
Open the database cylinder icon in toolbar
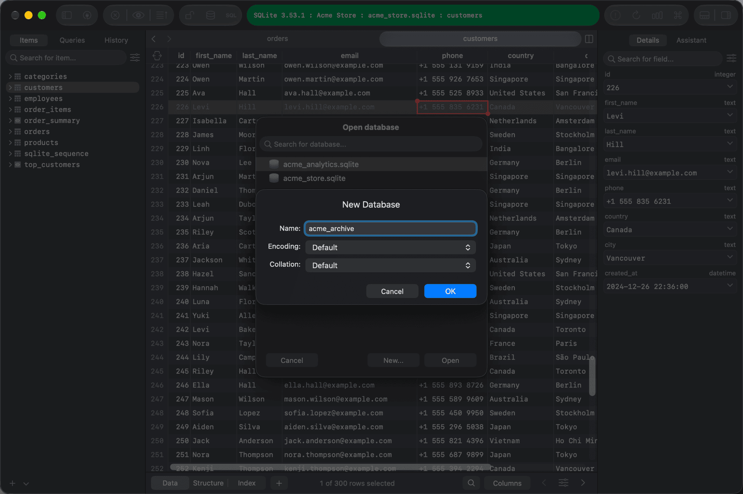coord(210,15)
